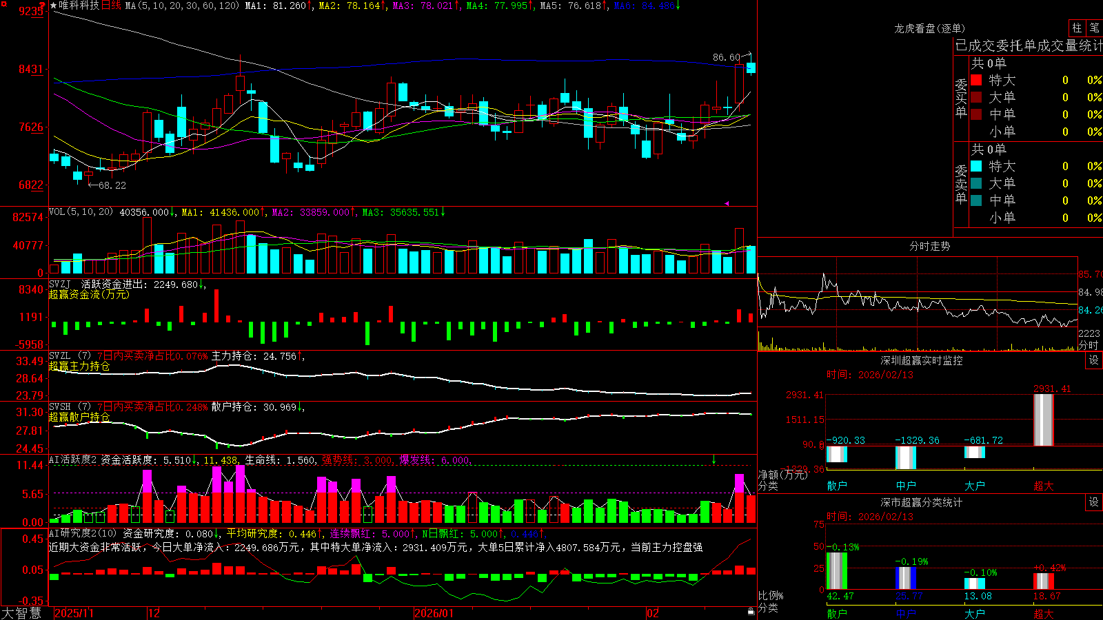This screenshot has height=620, width=1103.
Task: Click the 大智慧 logo
Action: [21, 613]
